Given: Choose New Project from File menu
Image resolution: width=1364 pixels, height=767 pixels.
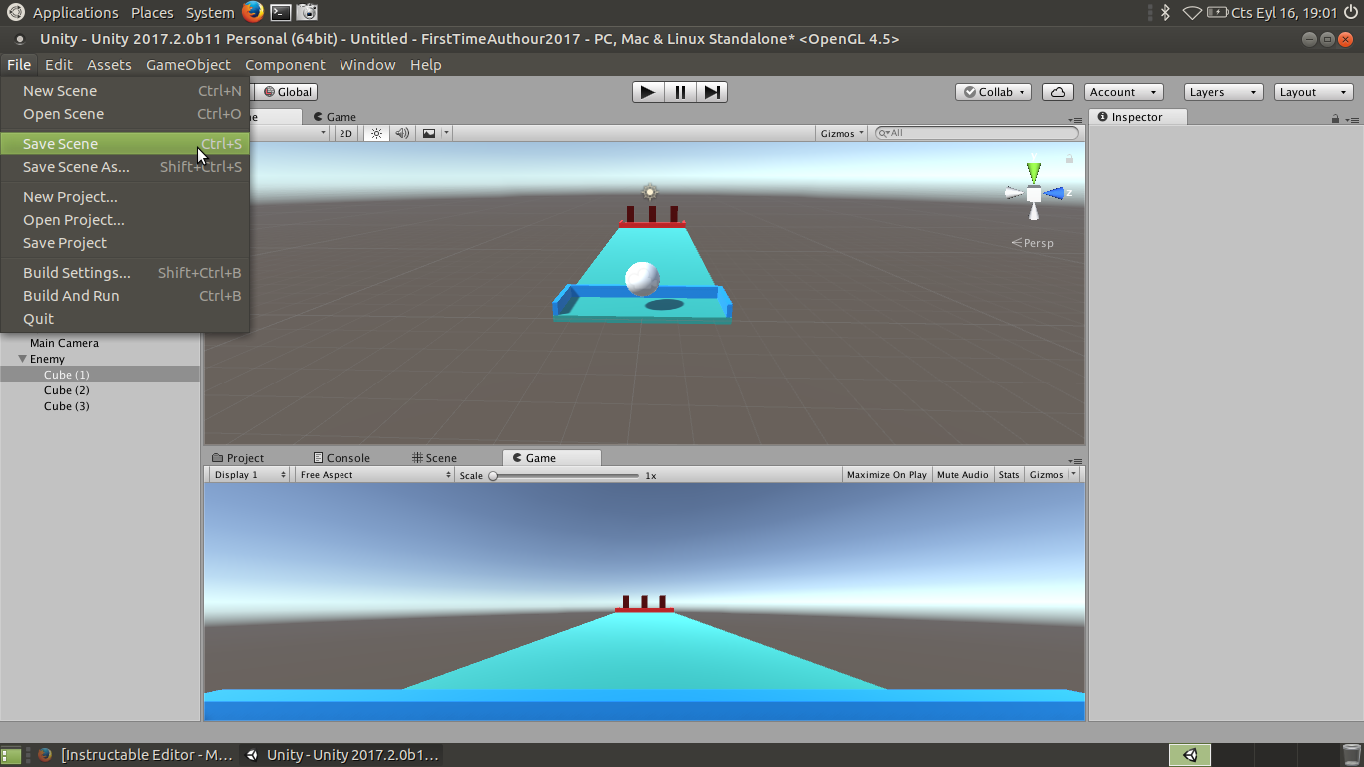Looking at the screenshot, I should [x=124, y=197].
